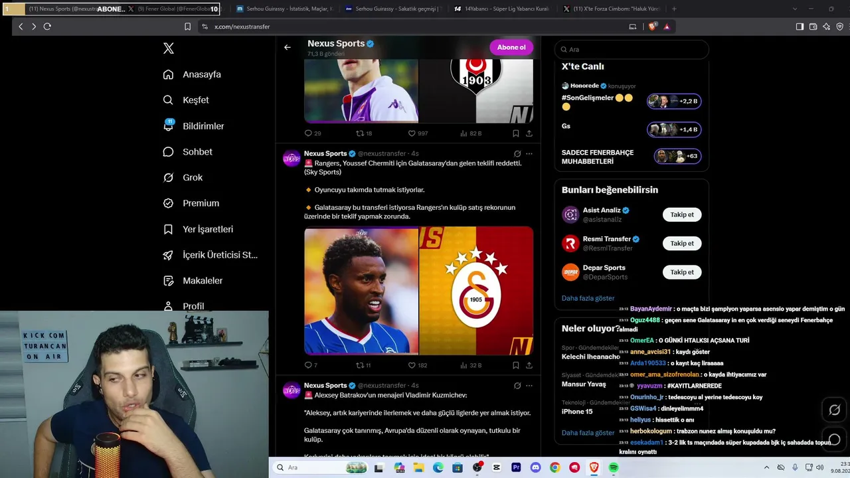Viewport: 850px width, 478px height.
Task: Open Brave Shields lion icon
Action: click(652, 27)
